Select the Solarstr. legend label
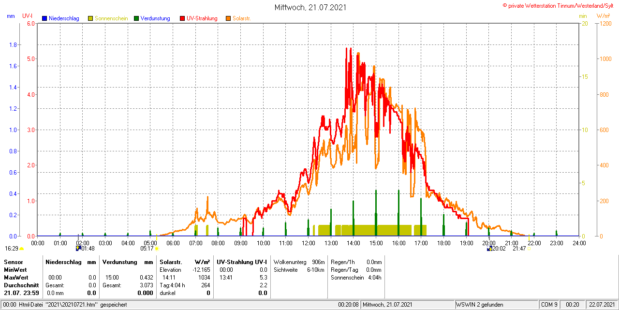The height and width of the screenshot is (310, 619). click(242, 18)
